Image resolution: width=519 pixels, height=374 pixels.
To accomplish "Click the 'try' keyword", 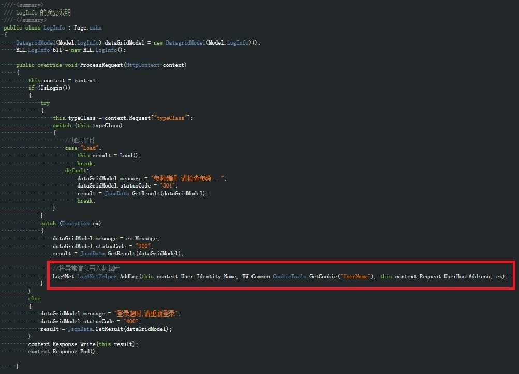I will tap(45, 103).
